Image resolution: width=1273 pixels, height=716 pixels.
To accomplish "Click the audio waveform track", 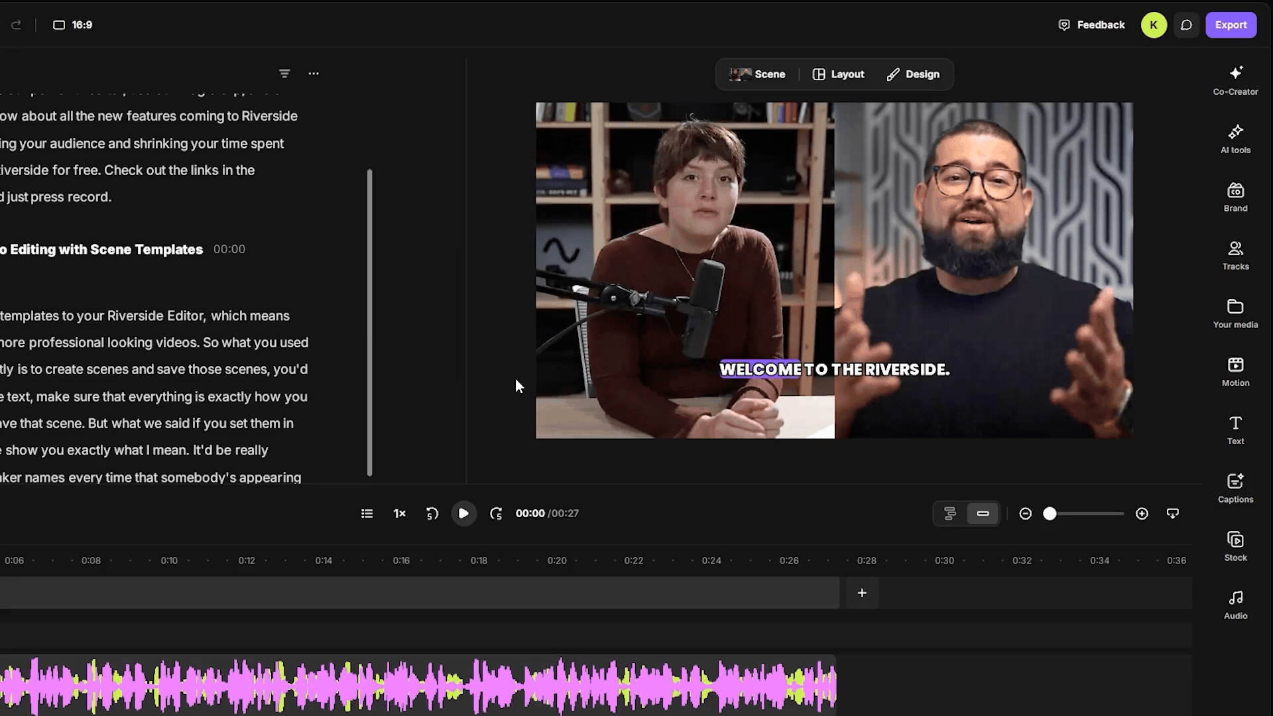I will pyautogui.click(x=418, y=686).
